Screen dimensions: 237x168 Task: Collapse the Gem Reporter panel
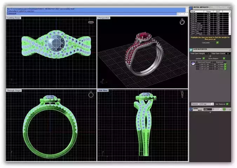point(230,50)
